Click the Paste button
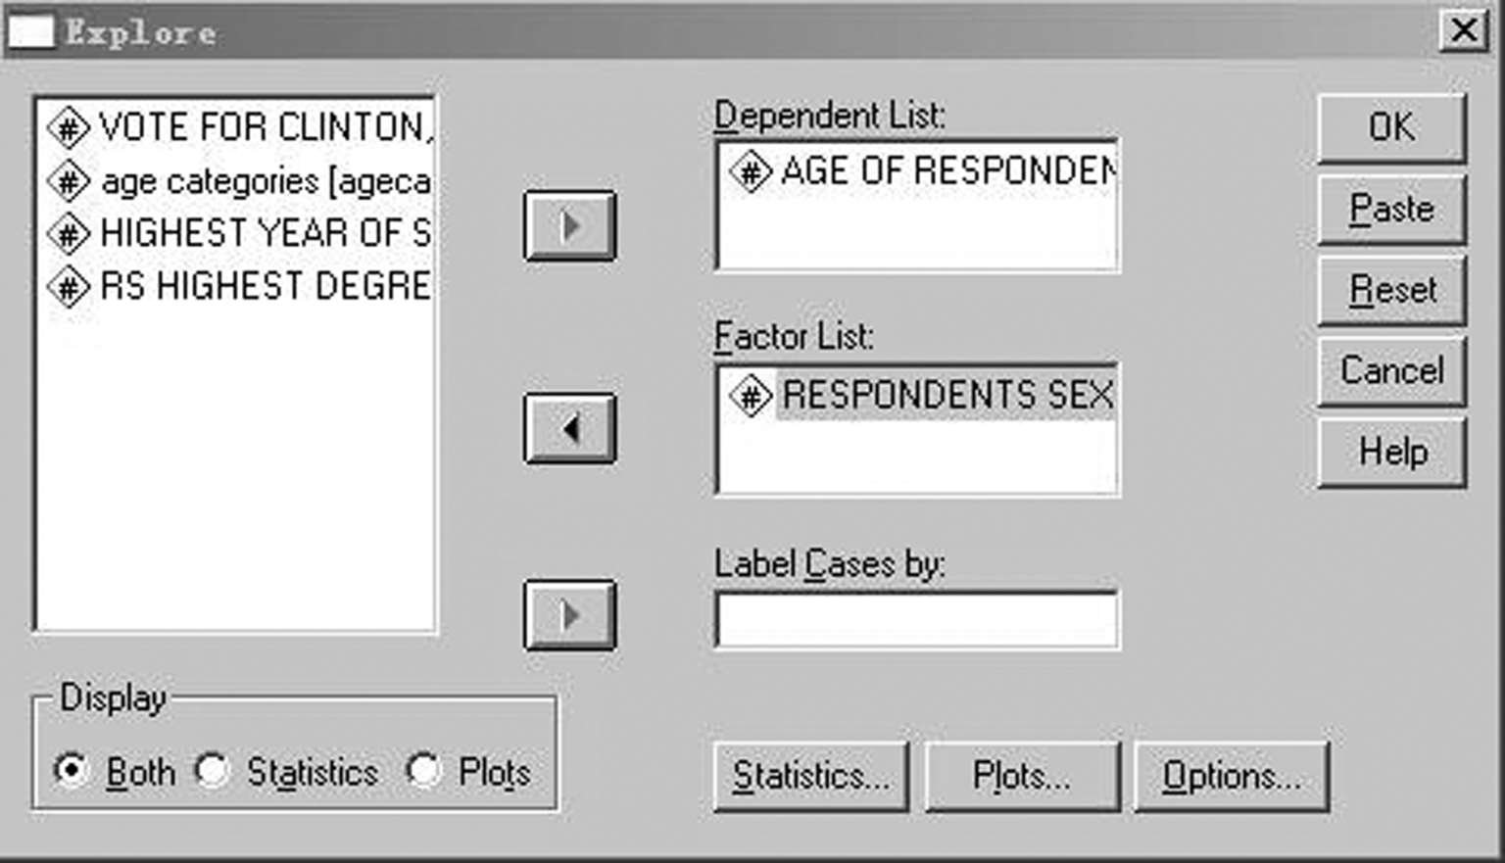 pos(1391,209)
